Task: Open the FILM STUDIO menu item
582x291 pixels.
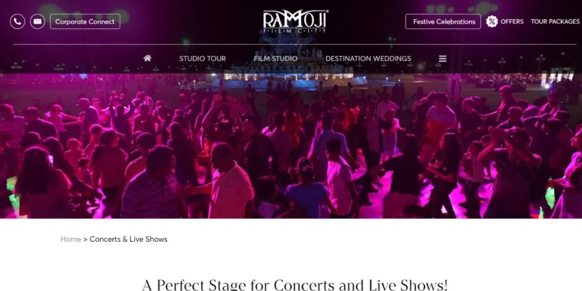Action: (x=276, y=59)
